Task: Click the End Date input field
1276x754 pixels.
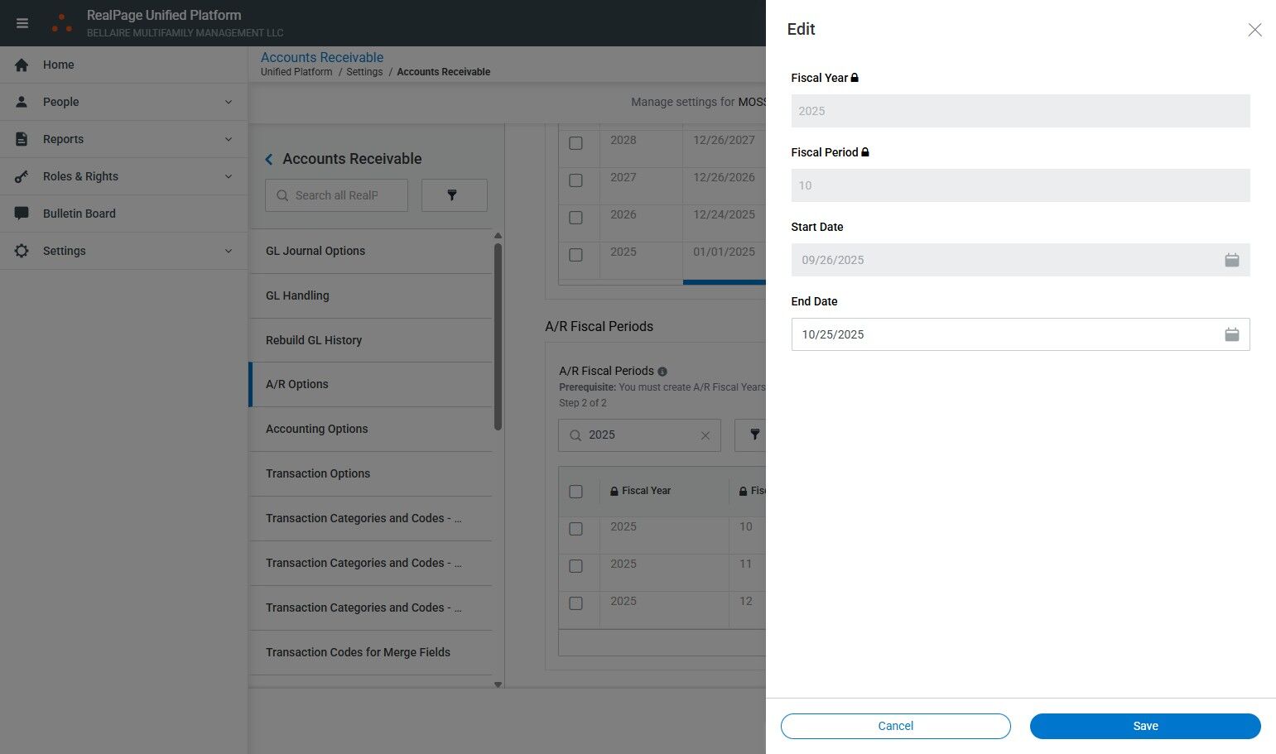Action: pyautogui.click(x=1002, y=334)
